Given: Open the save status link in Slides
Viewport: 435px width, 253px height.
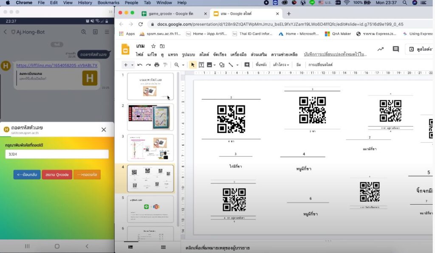Looking at the screenshot, I should 335,54.
